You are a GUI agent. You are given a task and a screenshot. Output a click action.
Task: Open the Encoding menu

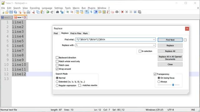[x=35, y=8]
